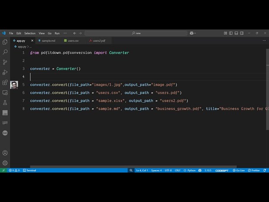The height and width of the screenshot is (202, 269).
Task: Expand more menu items ellipsis
Action: [x=65, y=33]
